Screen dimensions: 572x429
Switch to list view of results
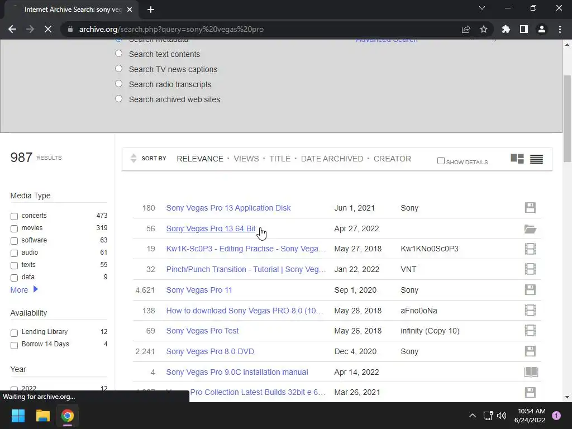click(x=536, y=159)
